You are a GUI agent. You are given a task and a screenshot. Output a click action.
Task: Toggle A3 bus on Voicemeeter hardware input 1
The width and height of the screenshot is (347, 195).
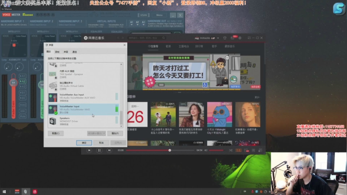coord(23,87)
